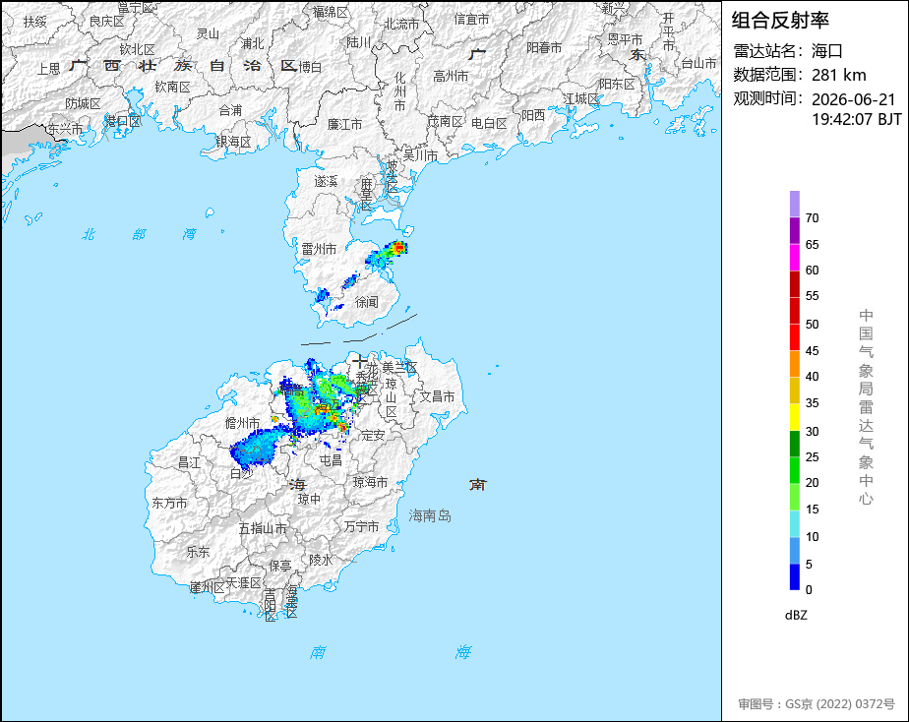
Task: Click the 防城区 map label
Action: click(83, 103)
